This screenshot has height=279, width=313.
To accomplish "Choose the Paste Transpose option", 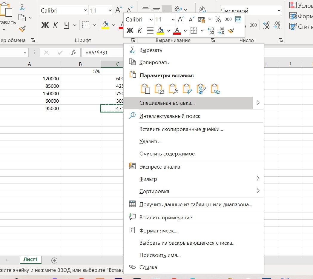I will 187,89.
